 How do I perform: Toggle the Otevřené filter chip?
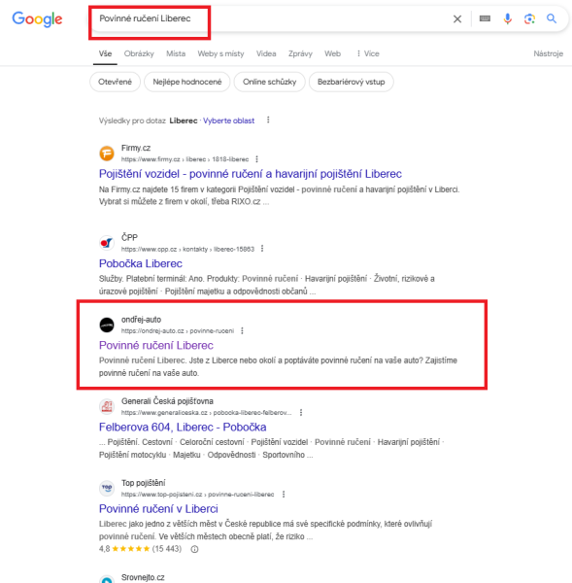pos(115,82)
